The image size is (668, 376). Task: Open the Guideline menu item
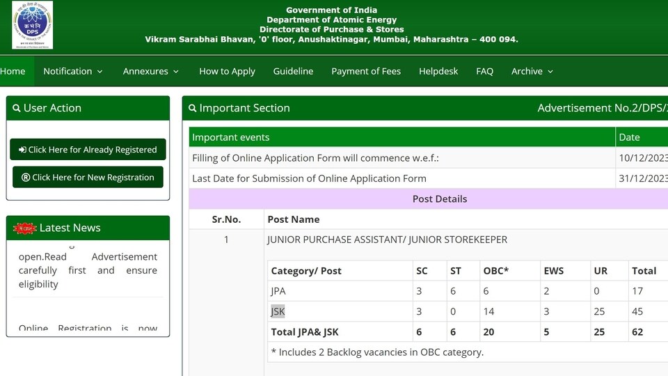point(293,71)
